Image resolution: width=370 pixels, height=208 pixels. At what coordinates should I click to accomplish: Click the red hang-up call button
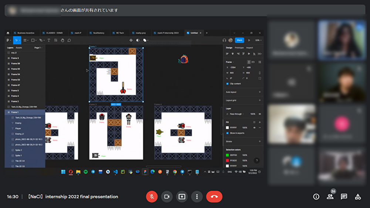pos(214,197)
